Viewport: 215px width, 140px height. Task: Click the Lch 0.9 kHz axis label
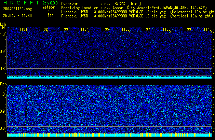[3, 52]
